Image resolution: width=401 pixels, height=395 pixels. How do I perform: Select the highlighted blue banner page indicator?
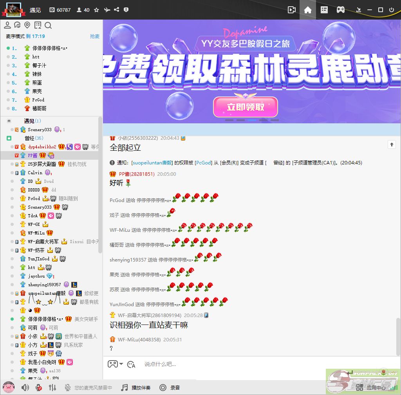tap(252, 120)
